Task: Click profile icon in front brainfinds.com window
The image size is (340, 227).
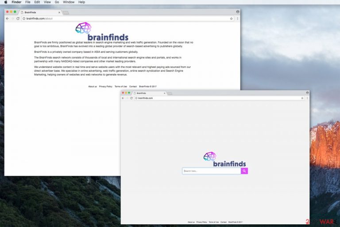Action: point(307,93)
